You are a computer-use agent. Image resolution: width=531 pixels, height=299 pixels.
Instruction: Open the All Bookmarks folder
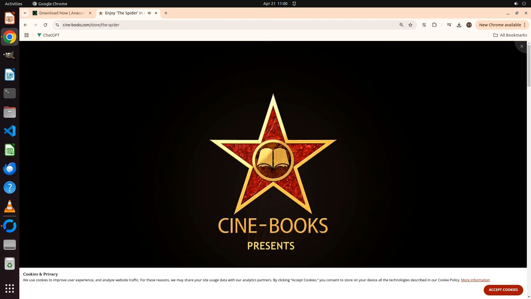[x=510, y=35]
